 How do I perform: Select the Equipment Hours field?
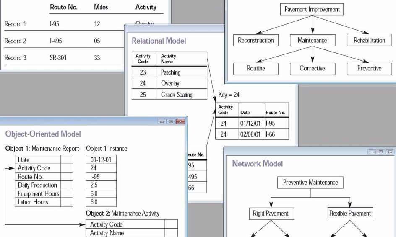click(x=44, y=193)
